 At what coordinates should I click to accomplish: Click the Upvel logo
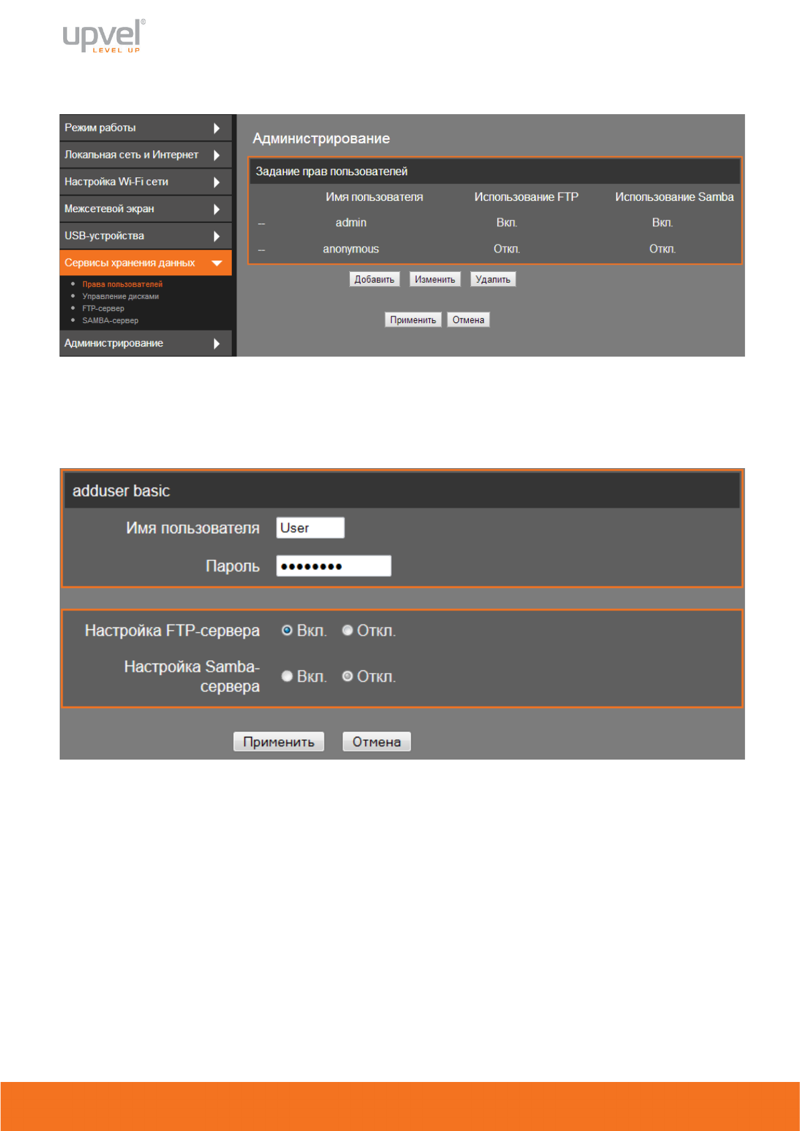pos(103,36)
